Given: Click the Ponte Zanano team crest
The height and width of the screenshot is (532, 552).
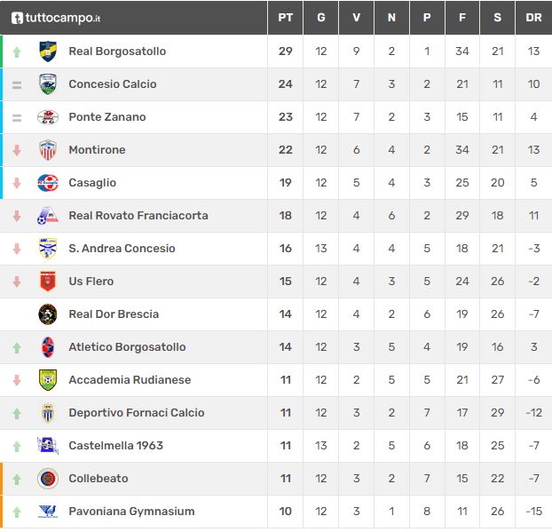Looking at the screenshot, I should (x=48, y=117).
